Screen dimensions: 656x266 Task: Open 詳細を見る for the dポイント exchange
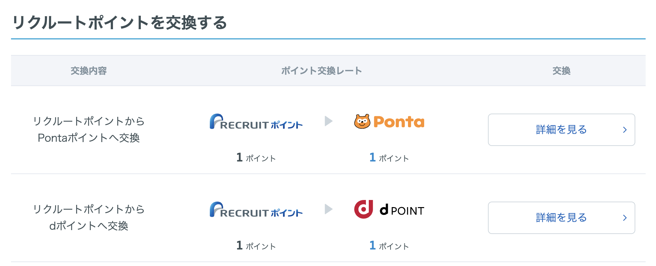(561, 218)
